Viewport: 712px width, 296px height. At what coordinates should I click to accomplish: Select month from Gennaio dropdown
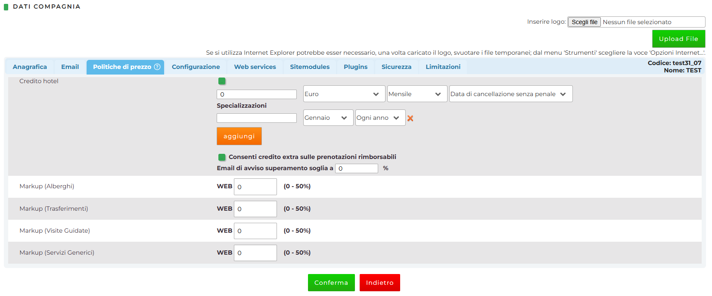pyautogui.click(x=328, y=118)
